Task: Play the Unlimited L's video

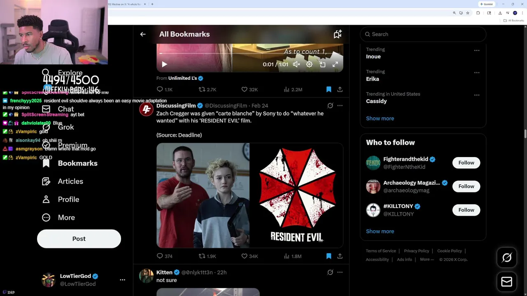Action: pyautogui.click(x=164, y=64)
